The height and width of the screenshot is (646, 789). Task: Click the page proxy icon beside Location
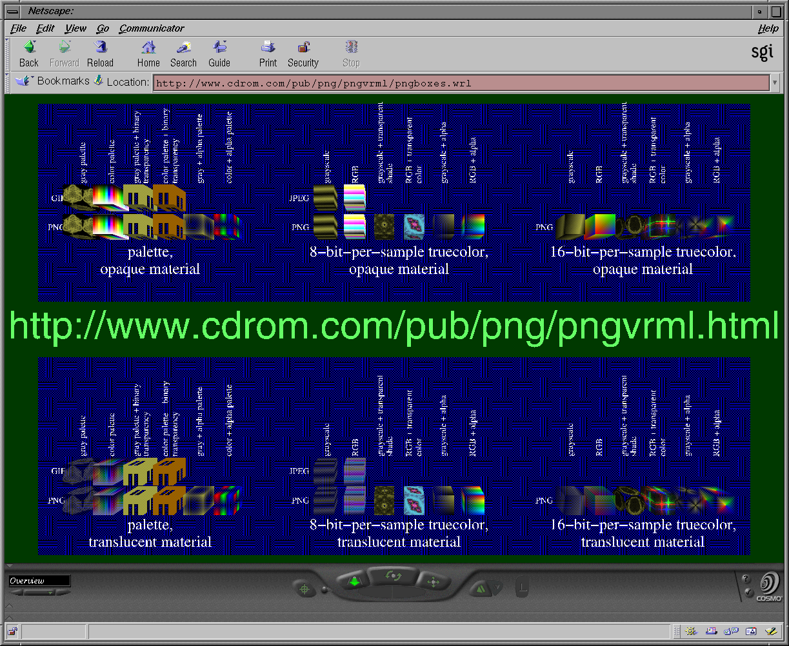[x=98, y=81]
